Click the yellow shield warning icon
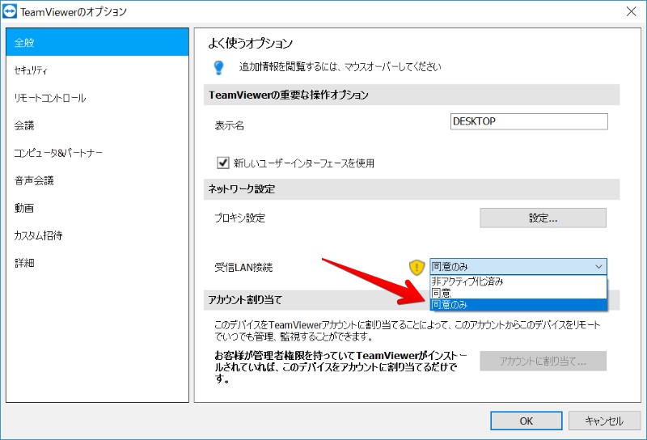647x440 pixels. coord(417,267)
